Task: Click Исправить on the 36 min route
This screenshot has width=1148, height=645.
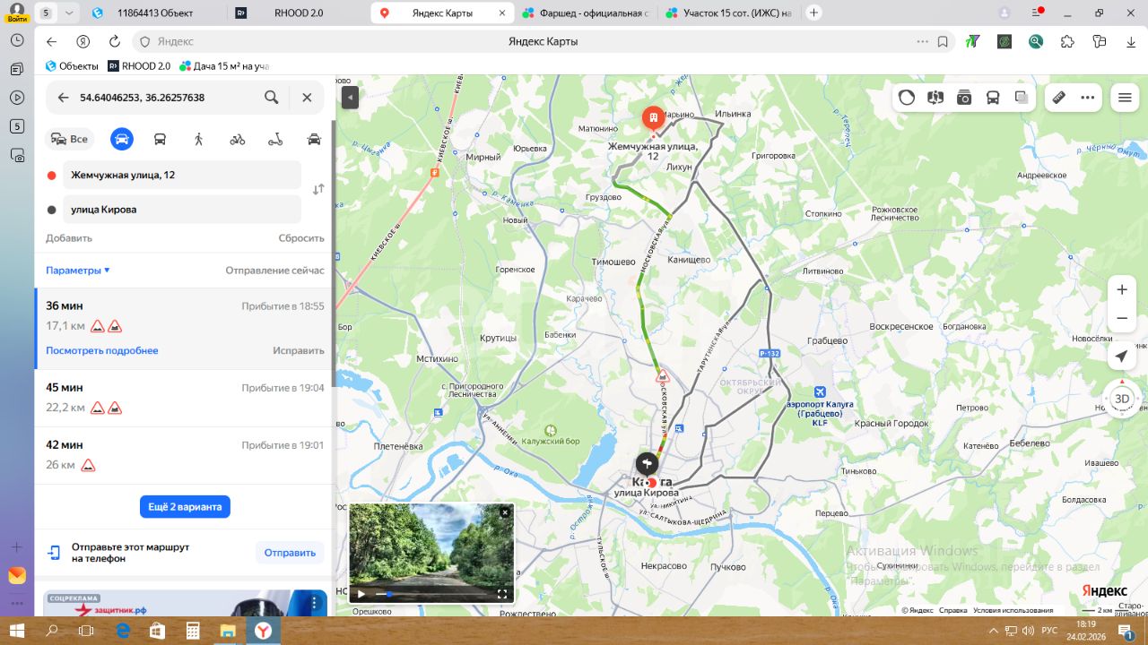Action: click(x=299, y=350)
